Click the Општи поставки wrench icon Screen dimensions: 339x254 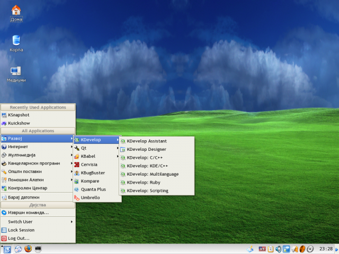tap(4, 171)
